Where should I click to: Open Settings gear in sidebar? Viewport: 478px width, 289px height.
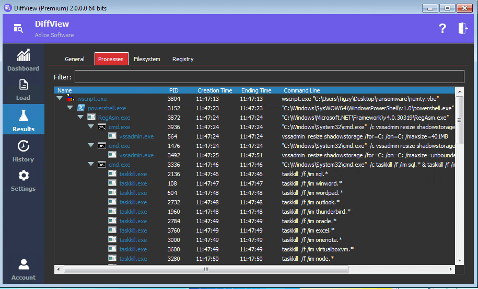[23, 176]
